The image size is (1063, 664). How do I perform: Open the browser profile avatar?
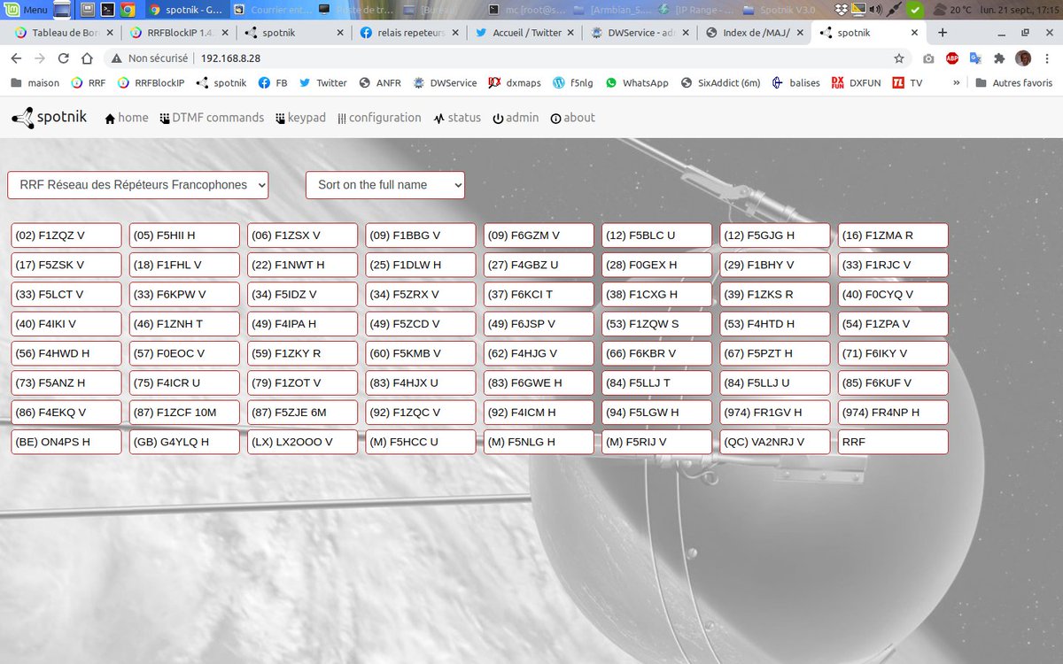click(x=1023, y=58)
